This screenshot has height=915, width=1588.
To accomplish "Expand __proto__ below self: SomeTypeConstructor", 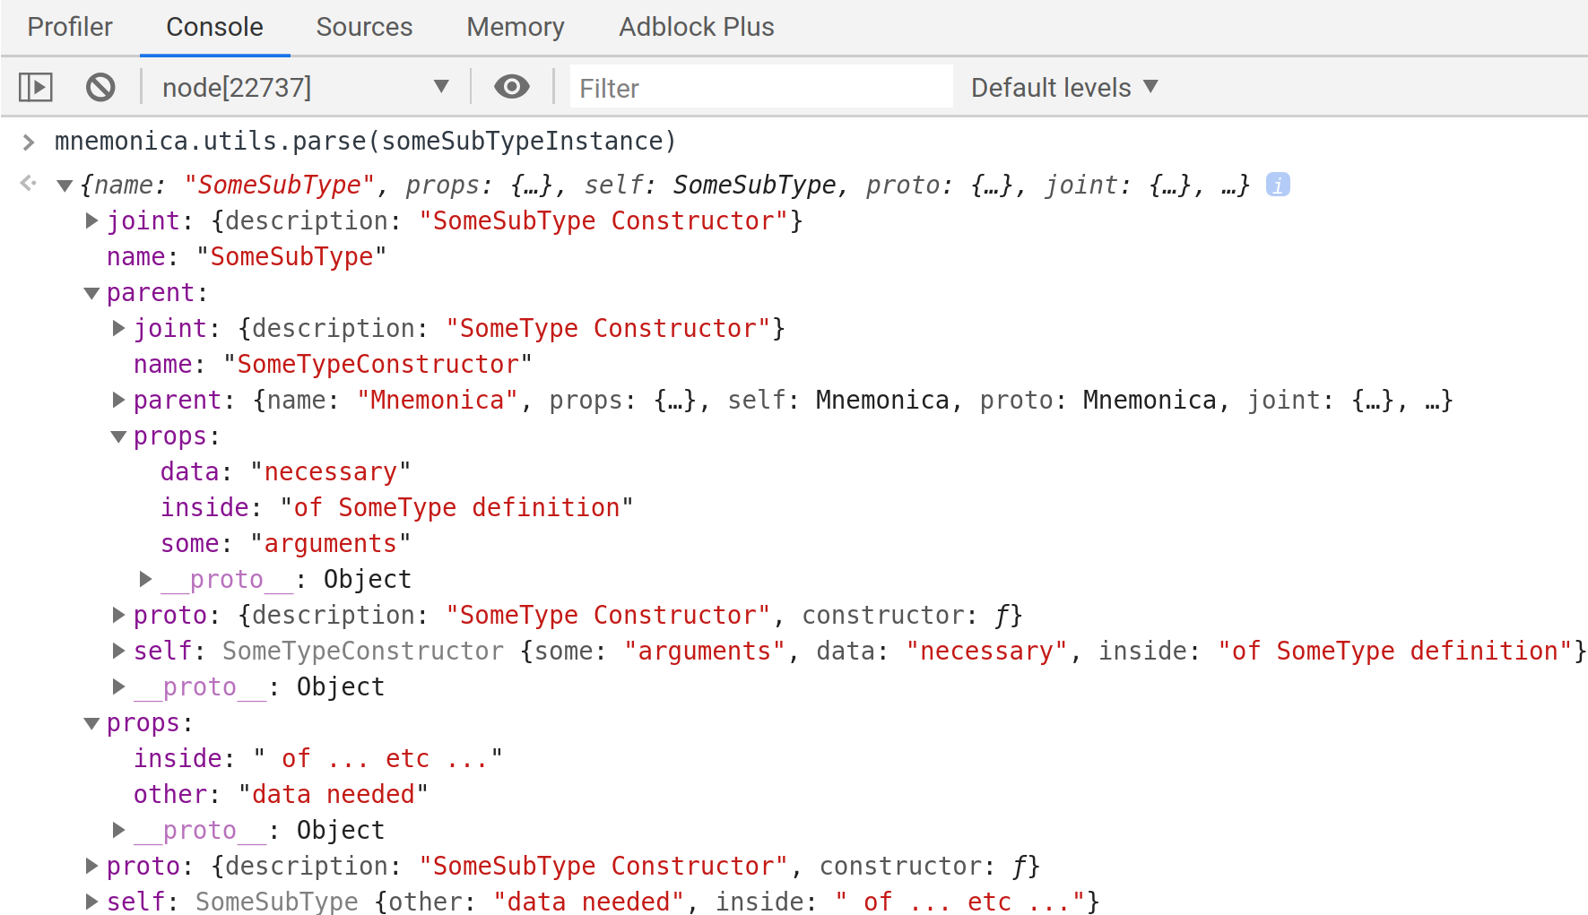I will pyautogui.click(x=118, y=686).
